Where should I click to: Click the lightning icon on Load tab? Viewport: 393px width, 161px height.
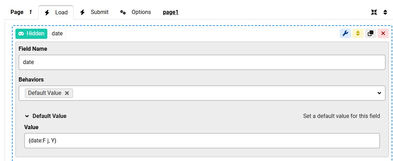(x=47, y=13)
